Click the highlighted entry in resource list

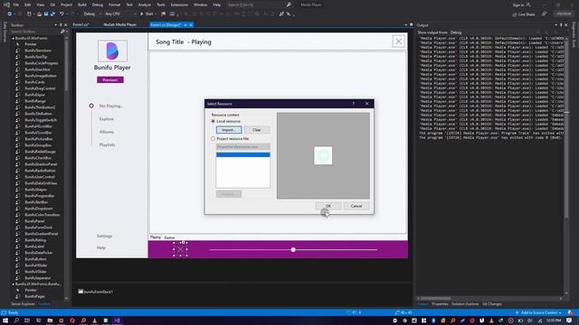243,154
